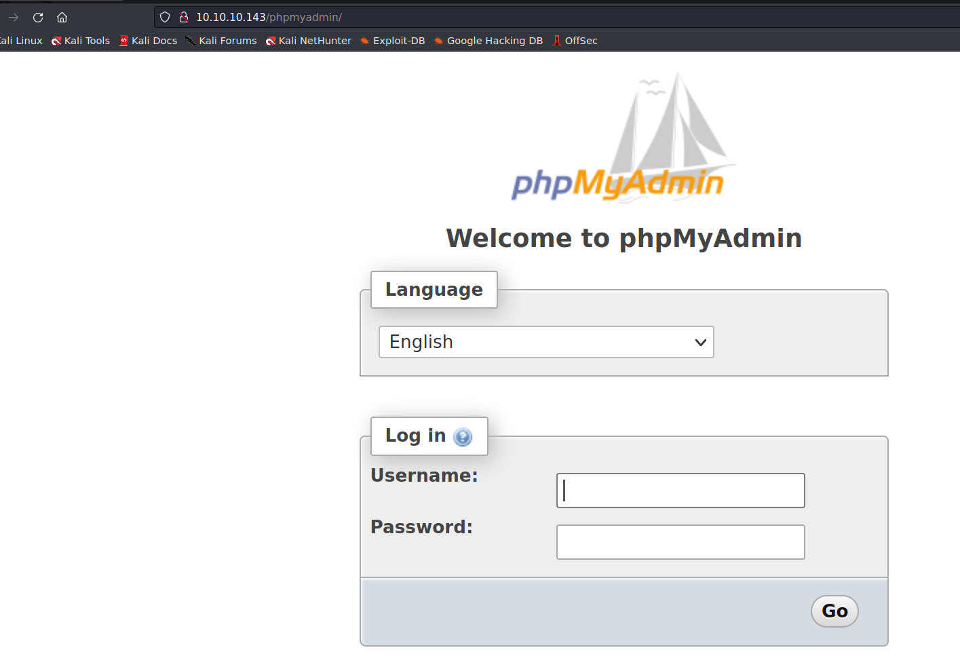Click the Language legend label
The height and width of the screenshot is (671, 960).
(x=434, y=290)
